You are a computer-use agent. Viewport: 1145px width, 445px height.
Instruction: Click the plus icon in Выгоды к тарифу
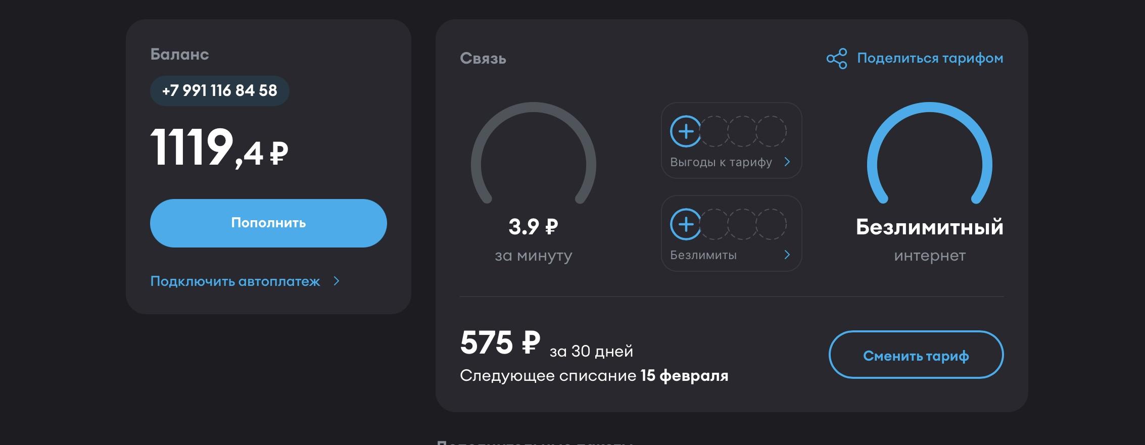tap(686, 131)
